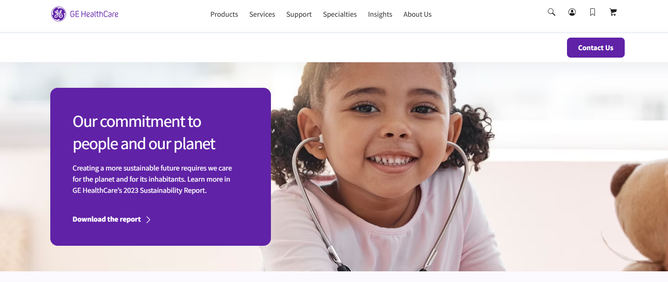
Task: Click the Our commitment to people heading
Action: tap(144, 132)
